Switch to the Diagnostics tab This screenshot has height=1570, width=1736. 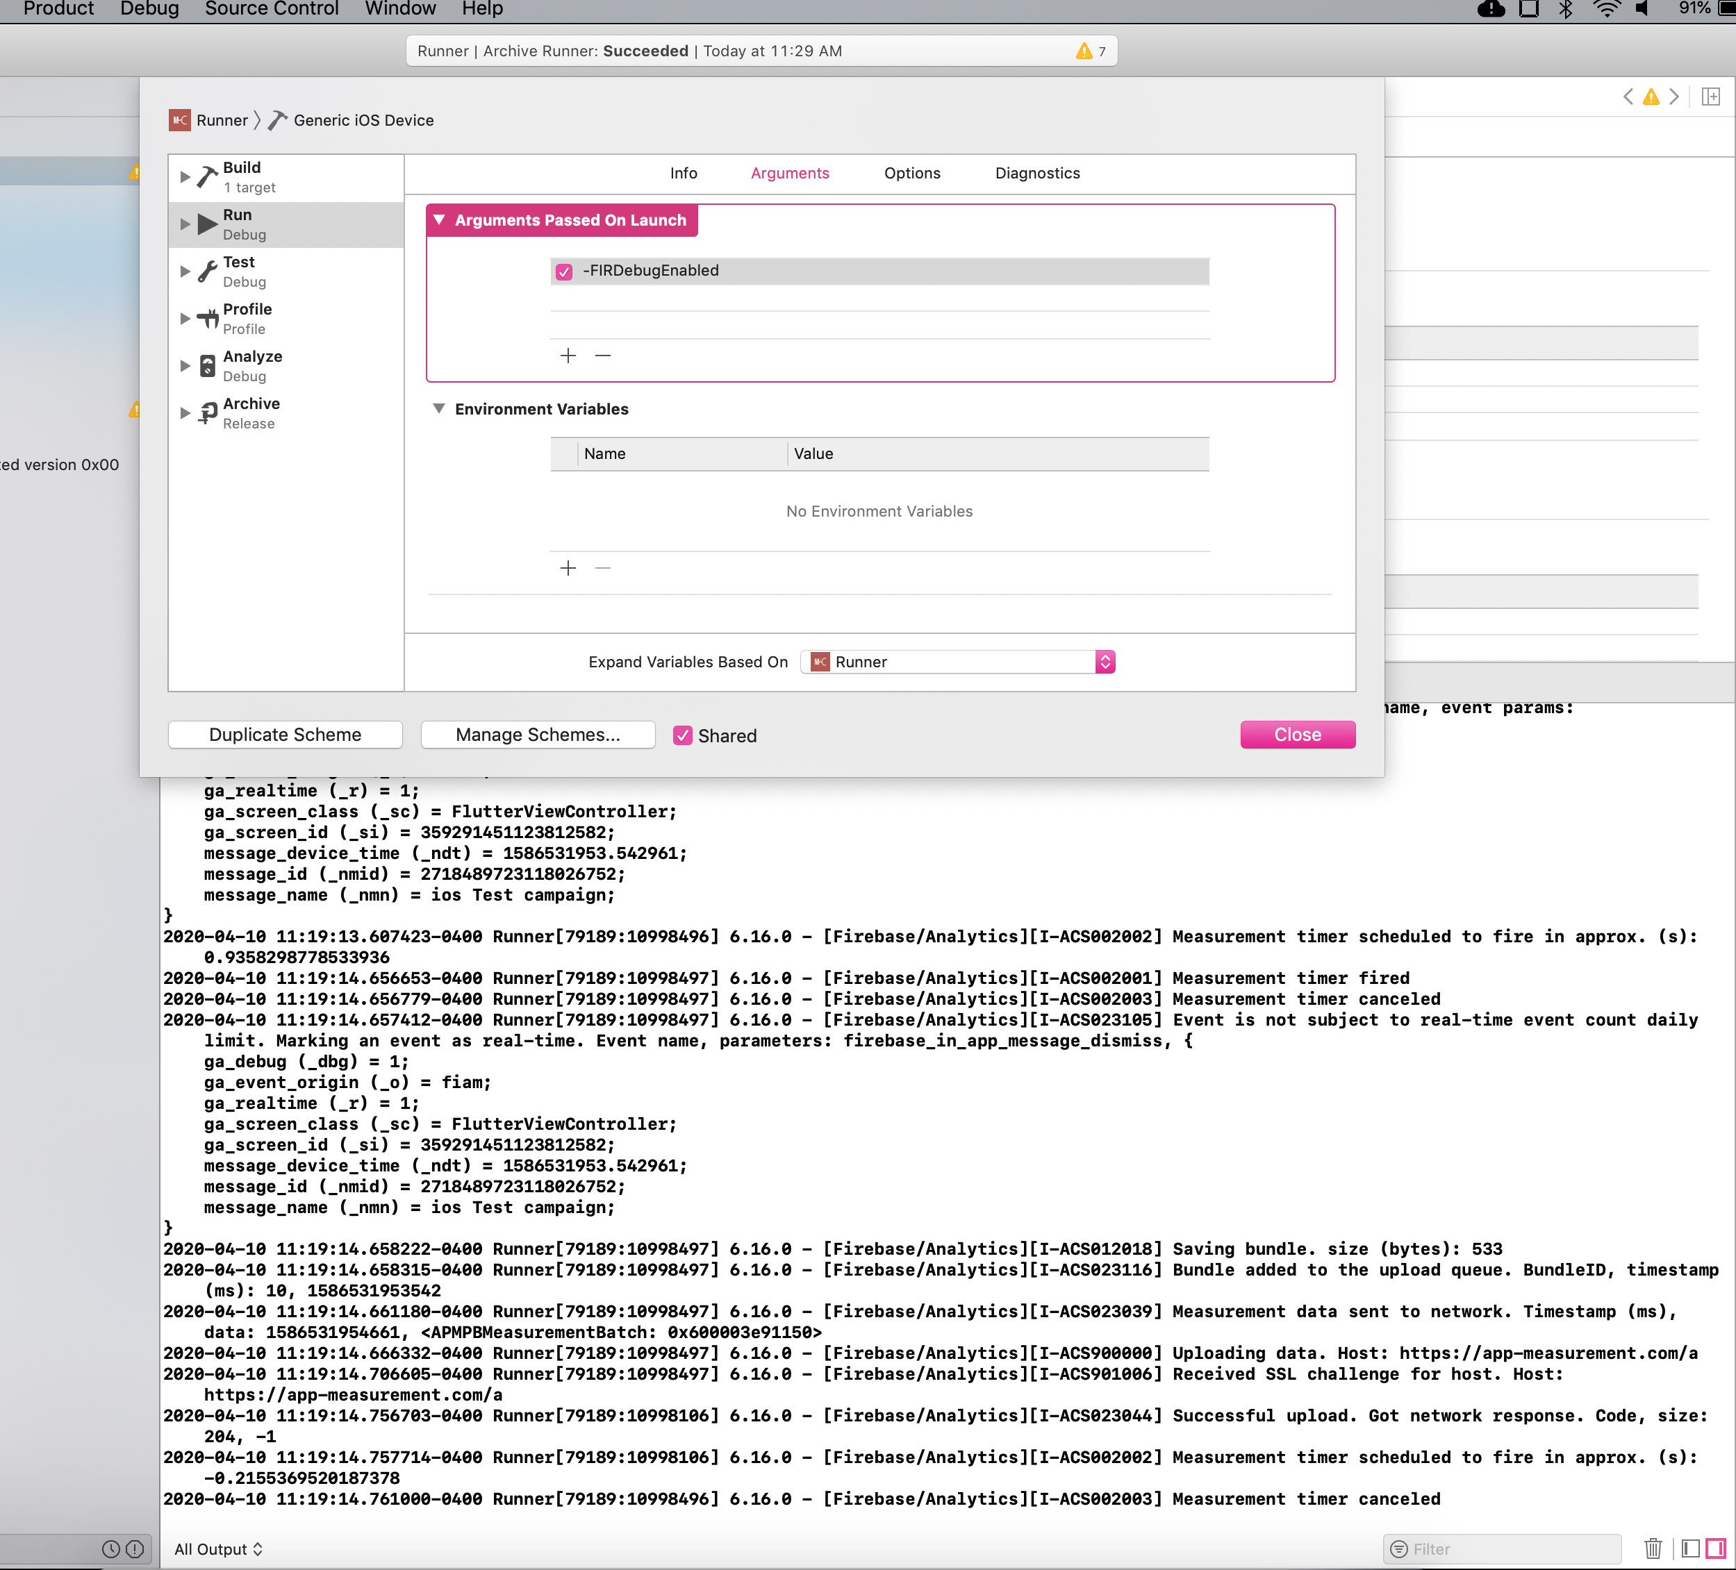point(1036,173)
